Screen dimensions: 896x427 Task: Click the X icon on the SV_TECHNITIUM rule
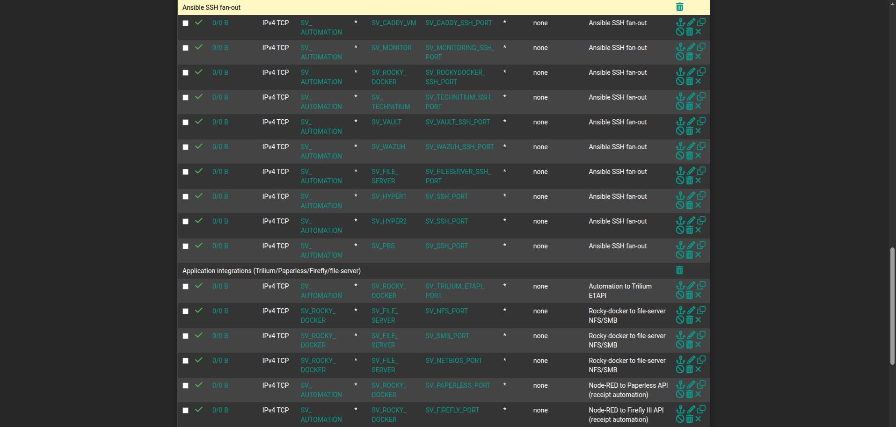coord(698,106)
